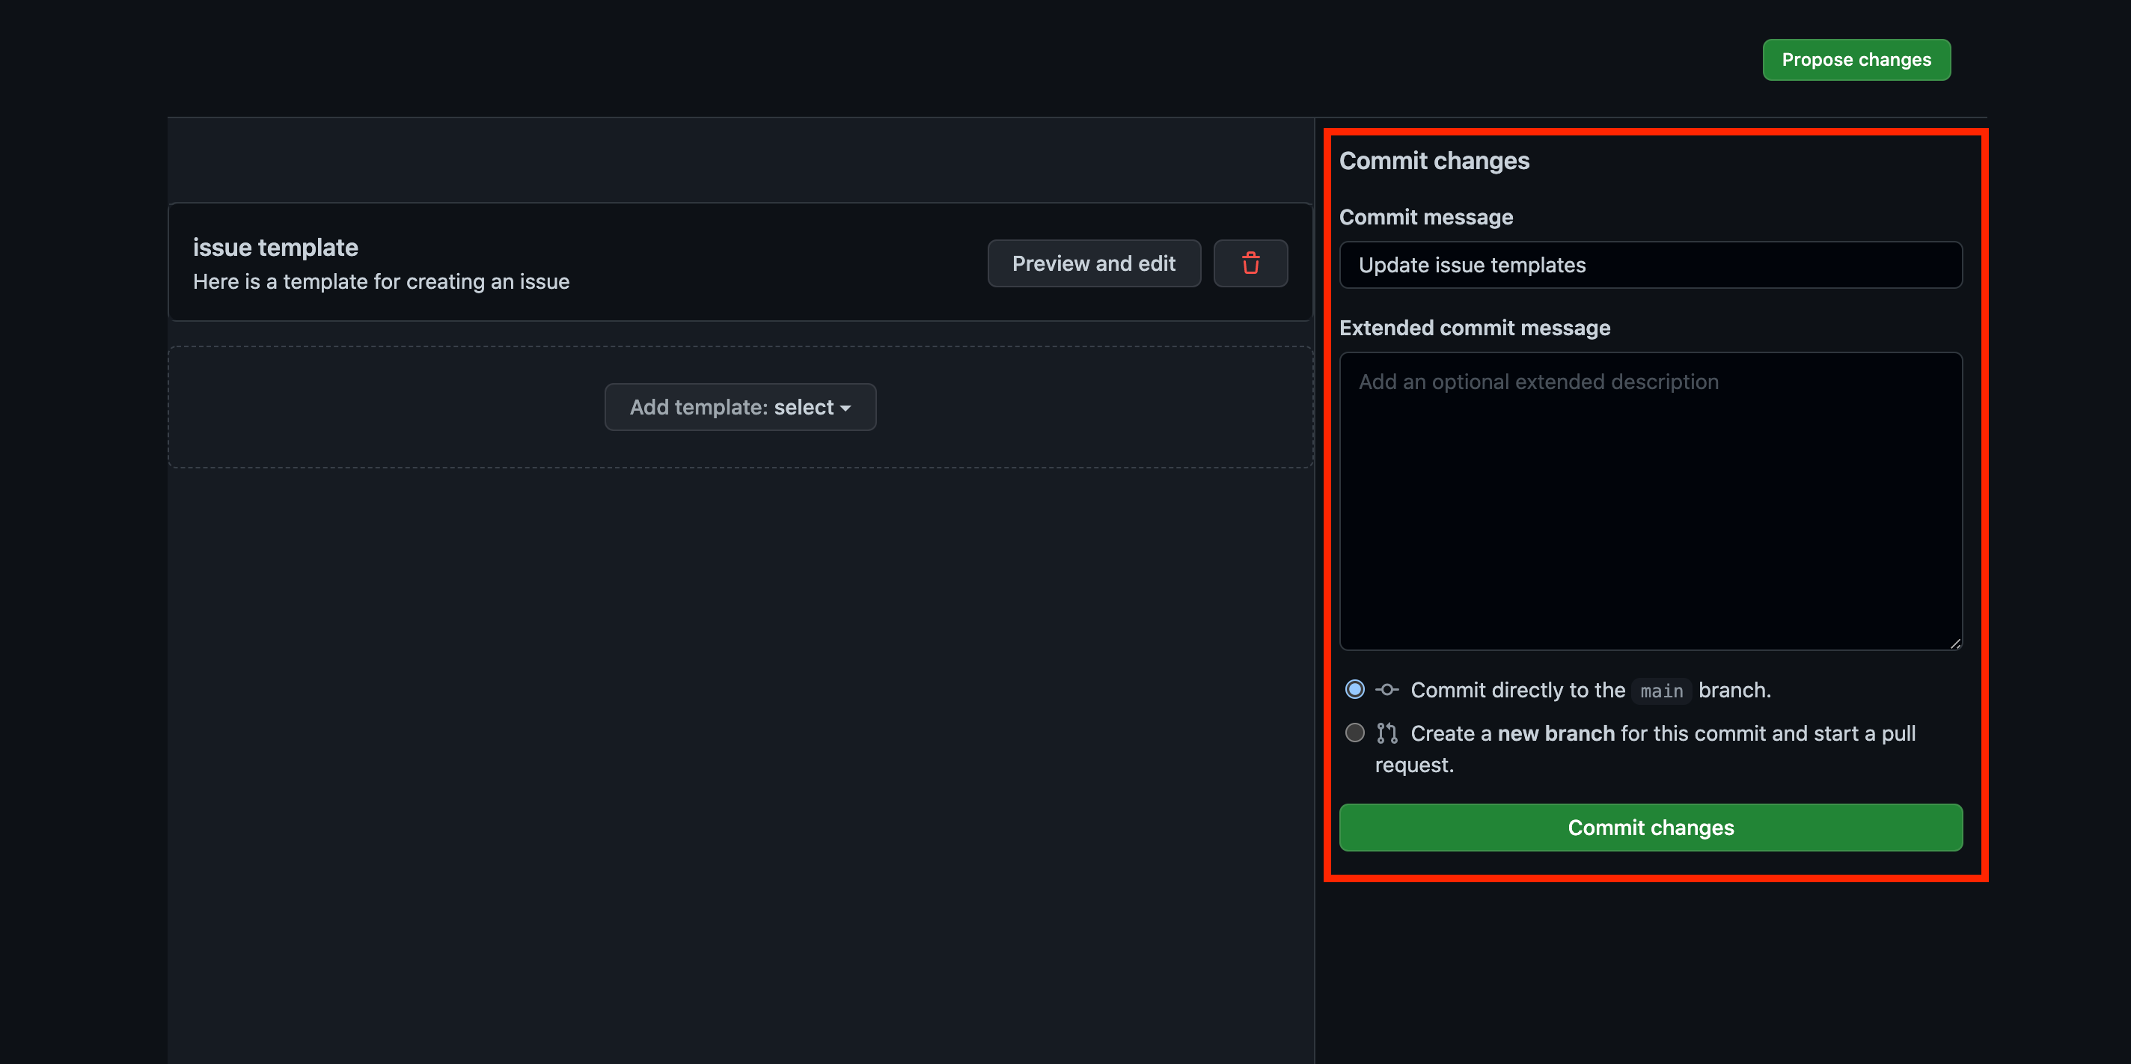The height and width of the screenshot is (1064, 2131).
Task: Open Preview and edit for issue template
Action: pos(1092,263)
